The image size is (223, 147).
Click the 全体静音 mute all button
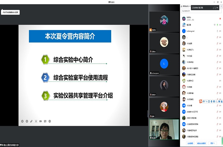[x=190, y=143]
